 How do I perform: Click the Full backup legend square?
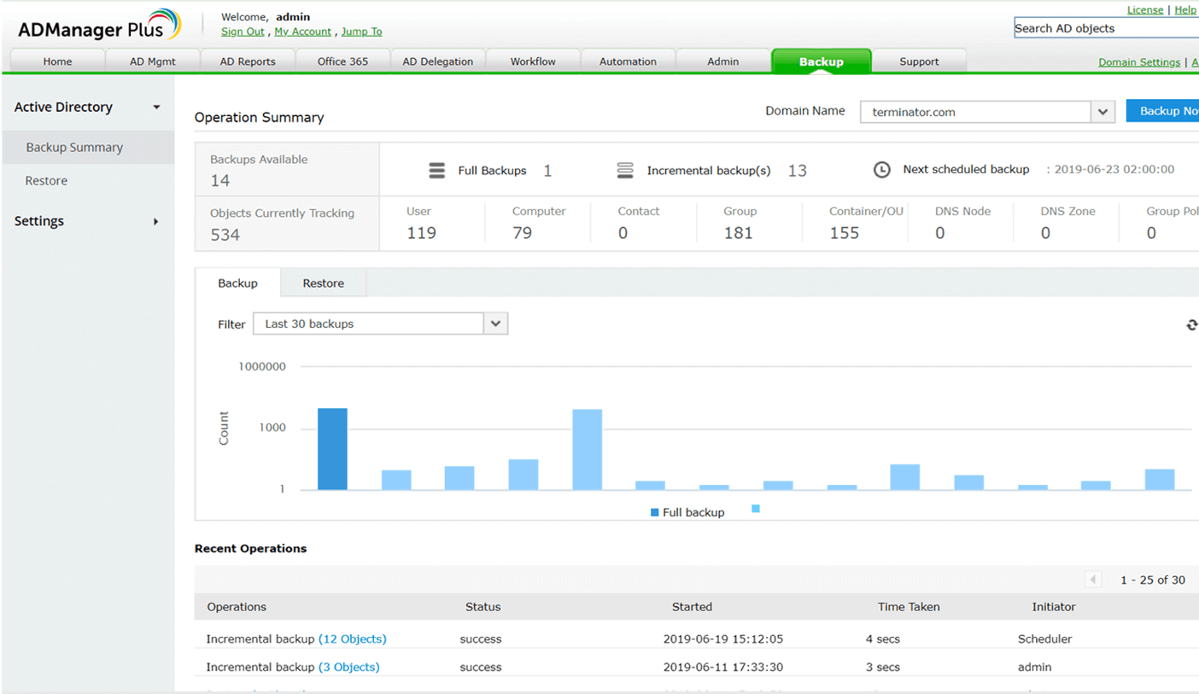655,513
